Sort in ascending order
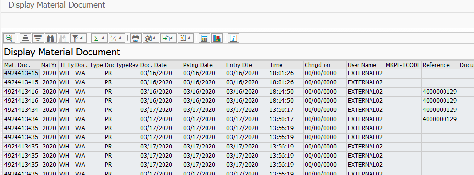 click(x=26, y=38)
